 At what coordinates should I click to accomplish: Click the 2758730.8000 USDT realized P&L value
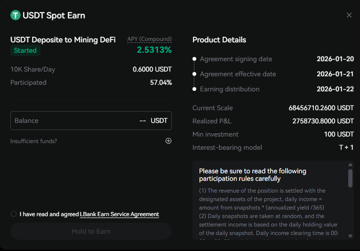323,121
